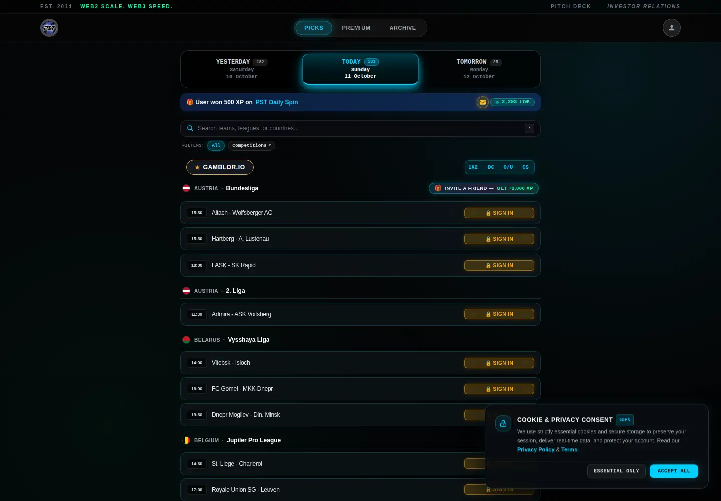Open the envelope messages icon
The height and width of the screenshot is (501, 721).
[483, 102]
